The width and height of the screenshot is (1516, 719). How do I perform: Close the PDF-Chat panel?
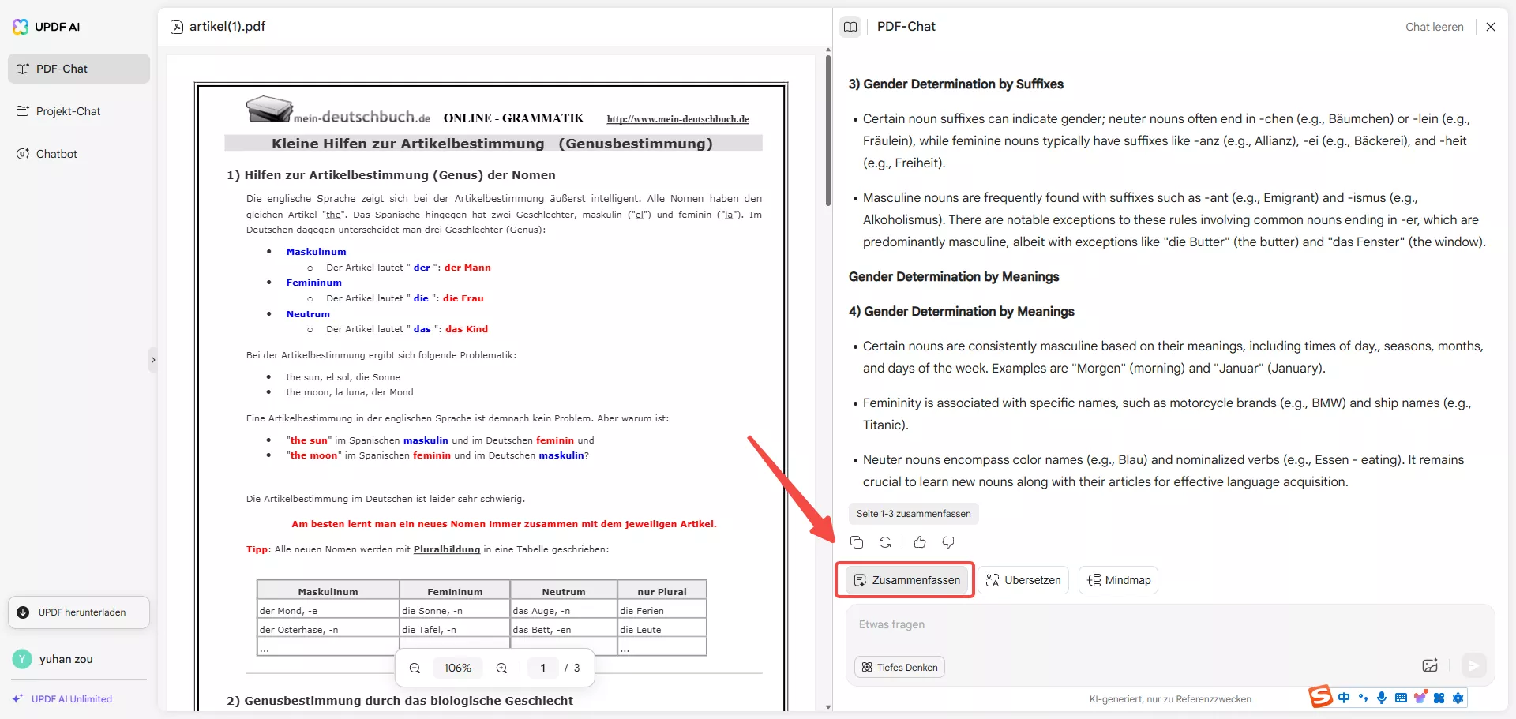pyautogui.click(x=1491, y=27)
